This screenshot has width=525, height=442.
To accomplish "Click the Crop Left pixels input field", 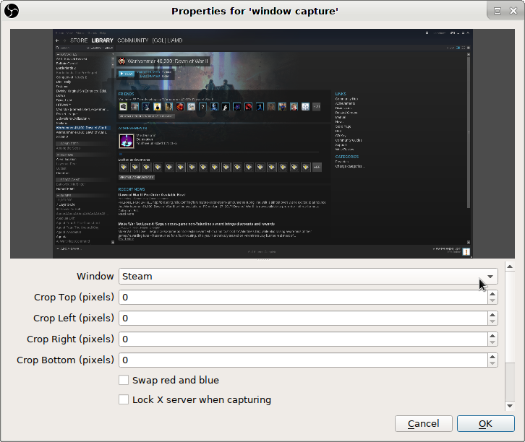I will (x=303, y=318).
